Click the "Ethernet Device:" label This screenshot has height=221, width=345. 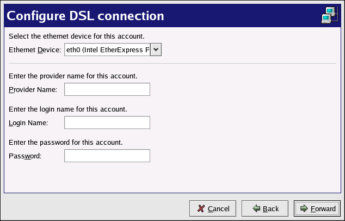(35, 51)
